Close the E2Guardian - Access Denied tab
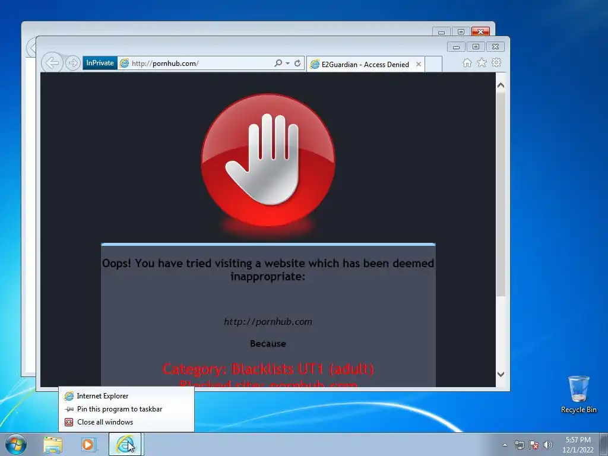The image size is (608, 456). click(x=419, y=64)
